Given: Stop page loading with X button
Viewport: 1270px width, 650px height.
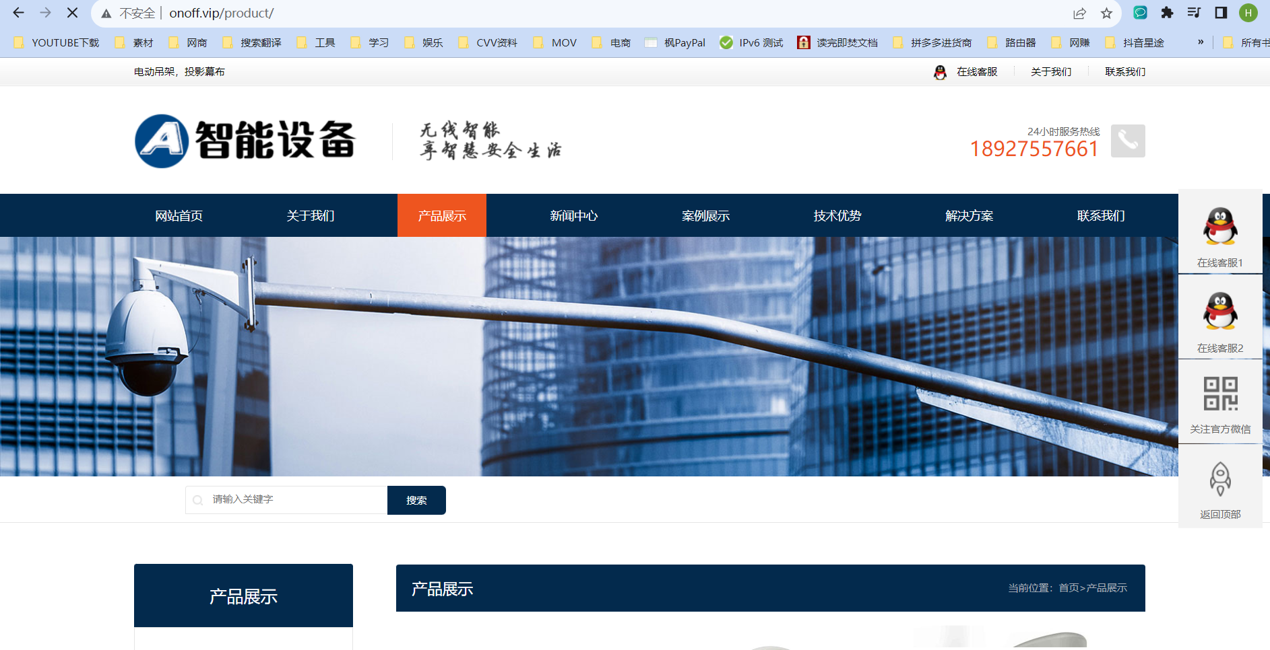Looking at the screenshot, I should click(x=72, y=13).
